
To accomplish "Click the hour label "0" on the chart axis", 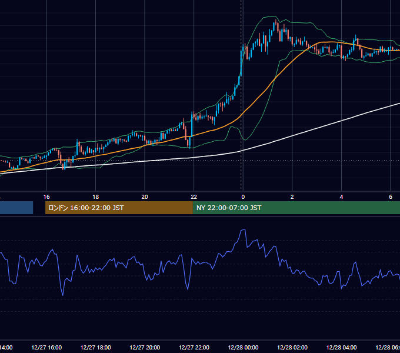I will (243, 197).
